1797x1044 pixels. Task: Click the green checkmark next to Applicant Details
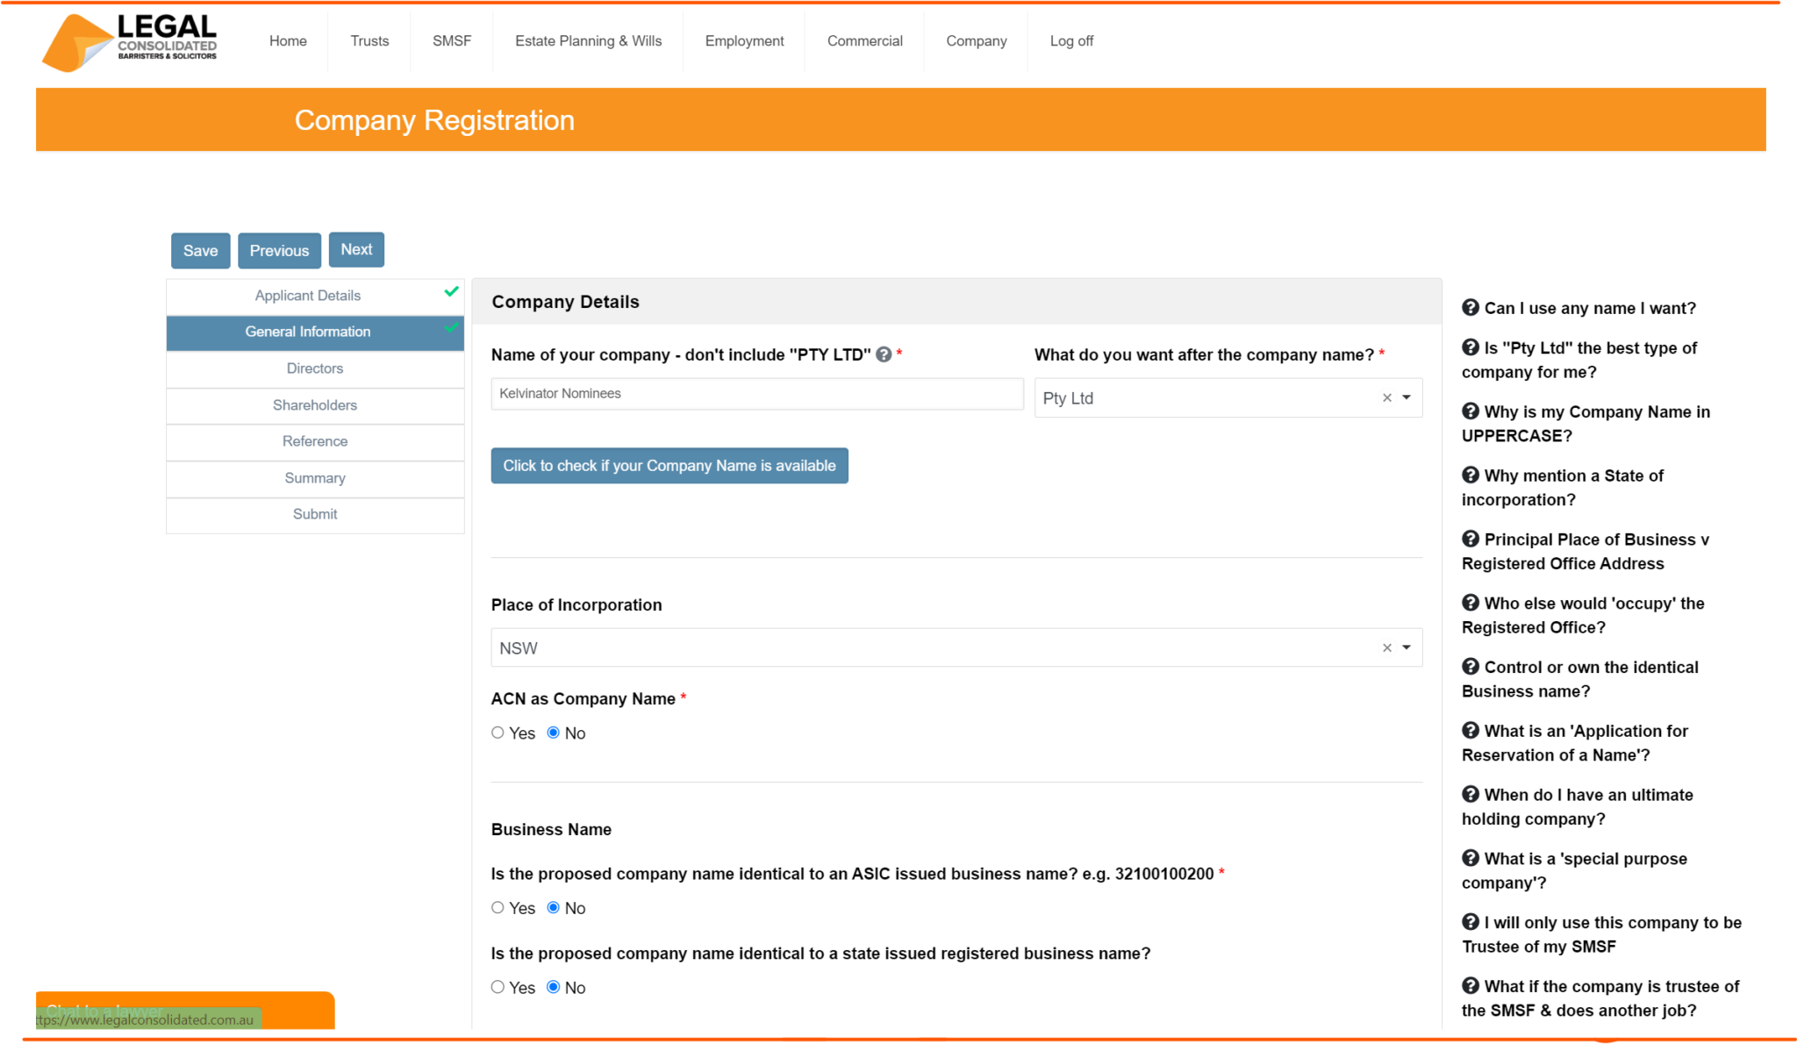[x=451, y=290]
